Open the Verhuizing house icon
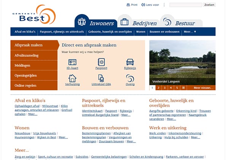226x160 pixels. pos(72,78)
